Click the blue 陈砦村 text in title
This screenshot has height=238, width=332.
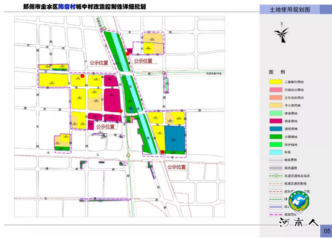pyautogui.click(x=67, y=7)
